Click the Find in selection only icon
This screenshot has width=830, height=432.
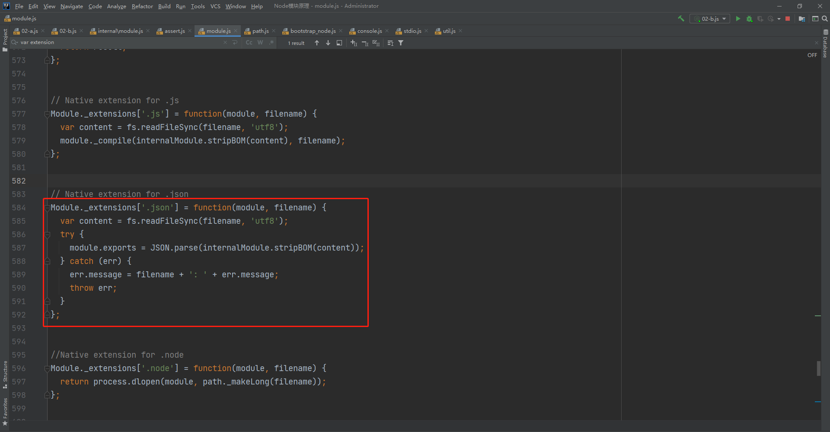pos(339,43)
